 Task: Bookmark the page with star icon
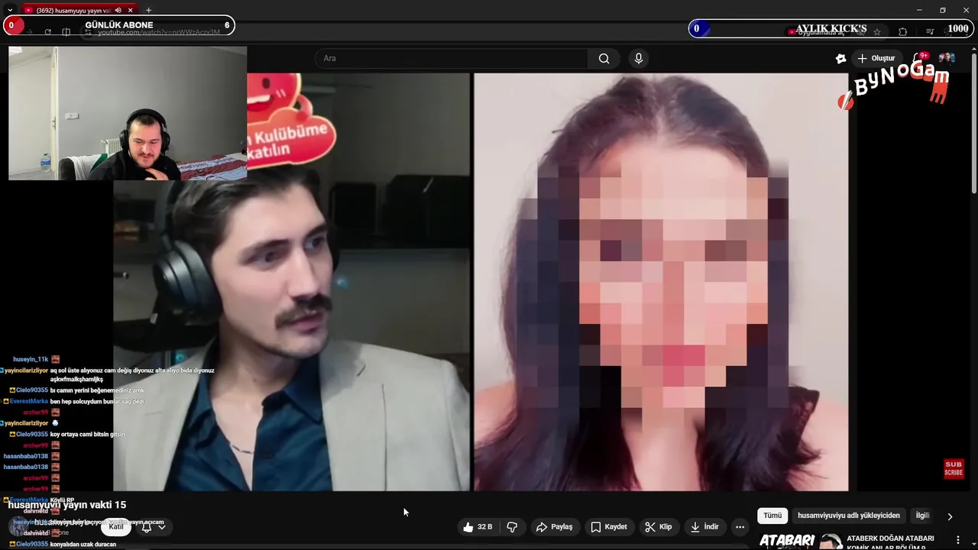pos(877,31)
